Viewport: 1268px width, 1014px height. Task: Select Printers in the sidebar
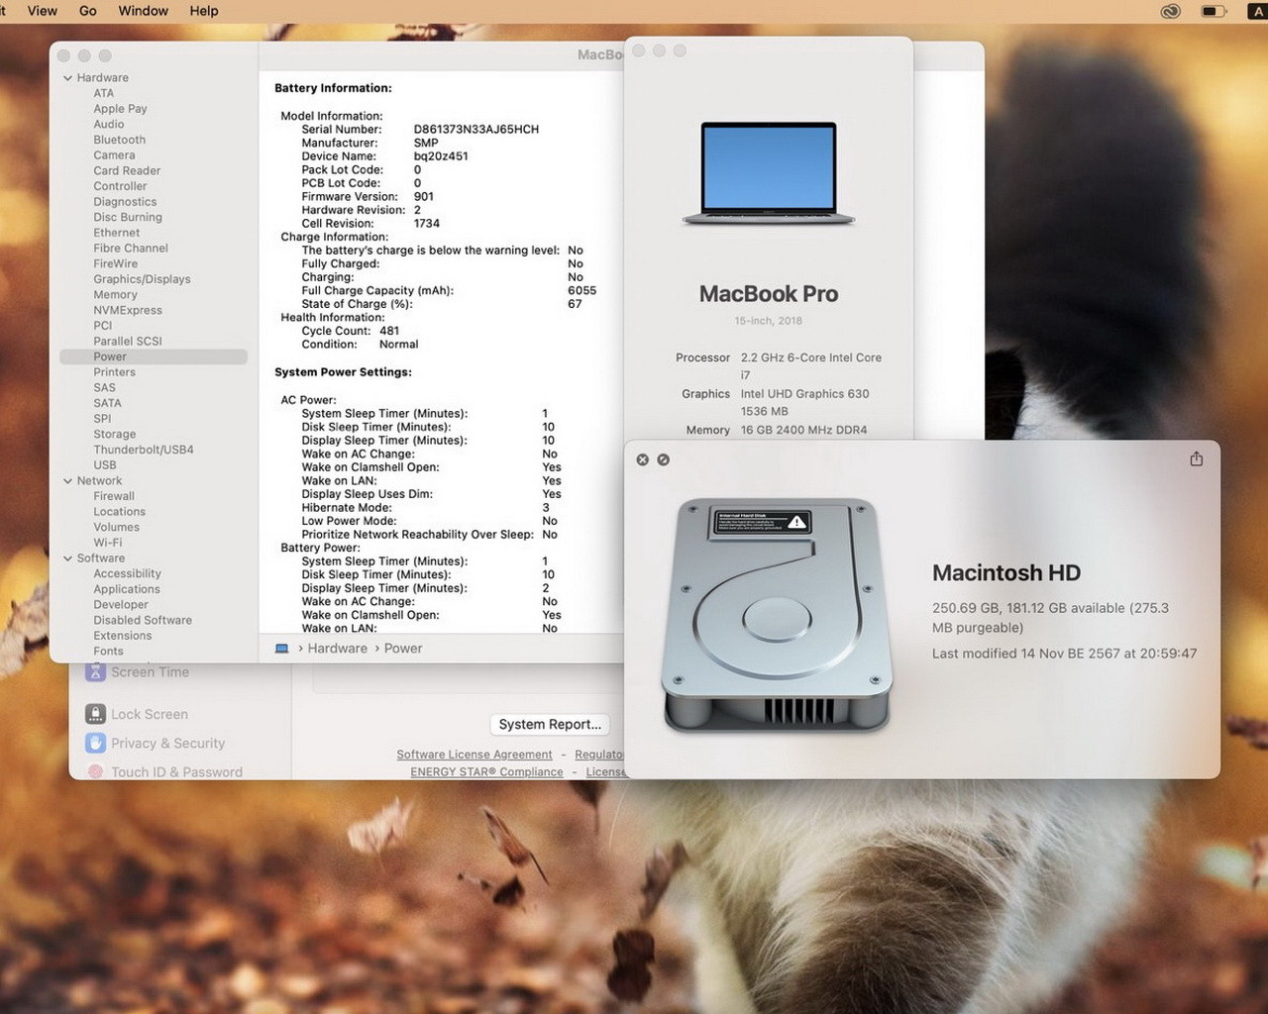[114, 372]
